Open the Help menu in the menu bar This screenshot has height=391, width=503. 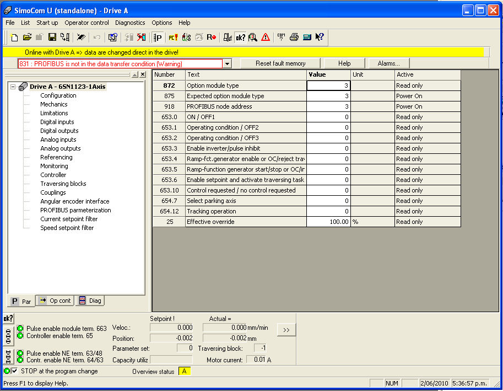(184, 23)
